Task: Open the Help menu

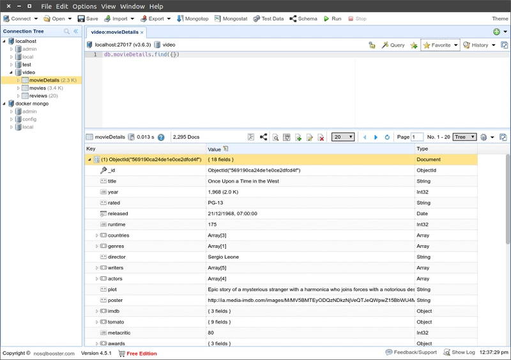Action: tap(156, 6)
